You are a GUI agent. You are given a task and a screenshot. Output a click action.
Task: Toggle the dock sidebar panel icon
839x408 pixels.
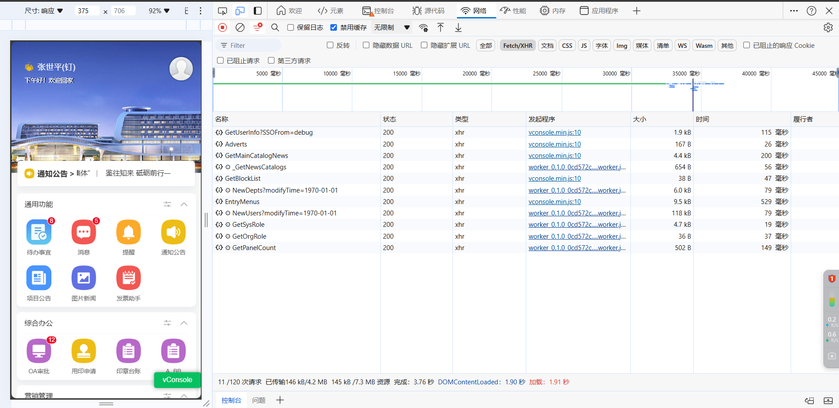[x=258, y=11]
